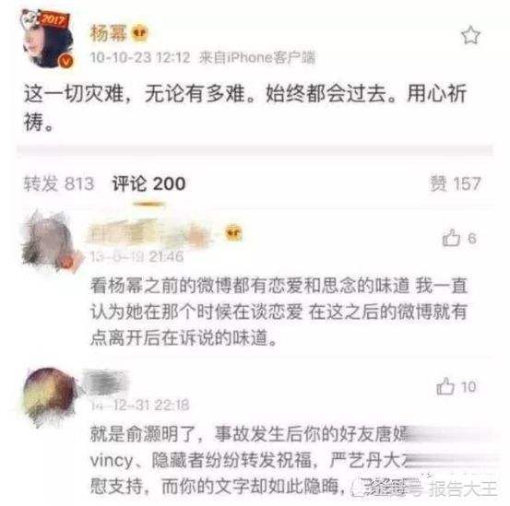The image size is (510, 506).
Task: Favorite the post with the star icon
Action: (470, 35)
